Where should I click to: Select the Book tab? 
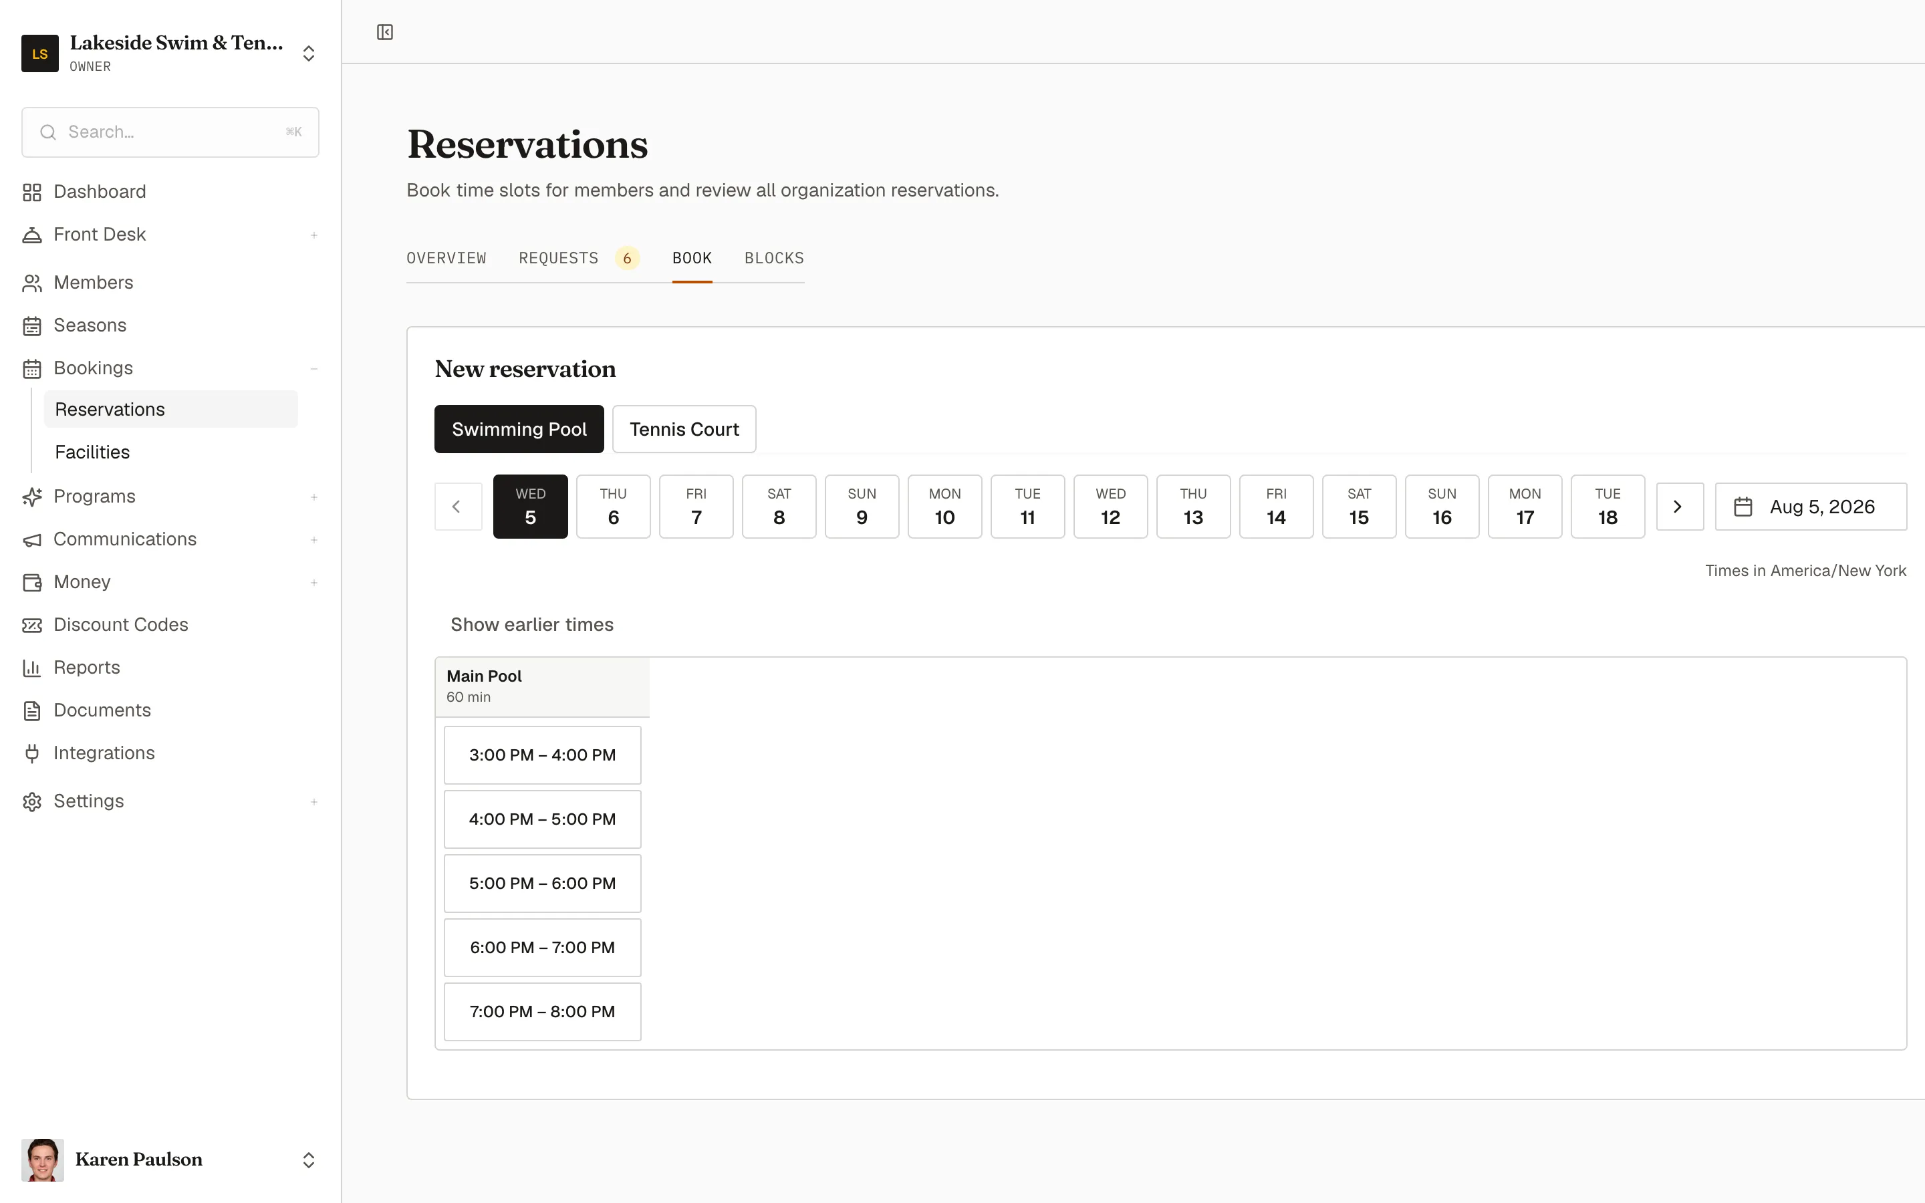pyautogui.click(x=692, y=259)
